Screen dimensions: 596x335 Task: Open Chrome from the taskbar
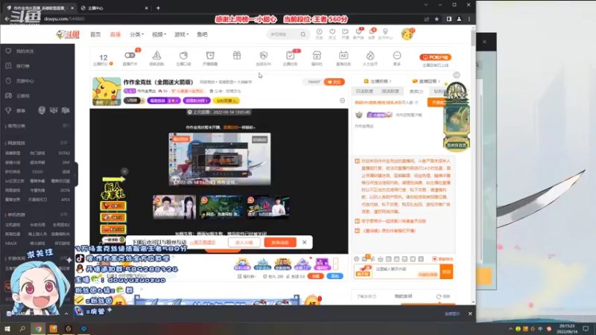coord(38,328)
